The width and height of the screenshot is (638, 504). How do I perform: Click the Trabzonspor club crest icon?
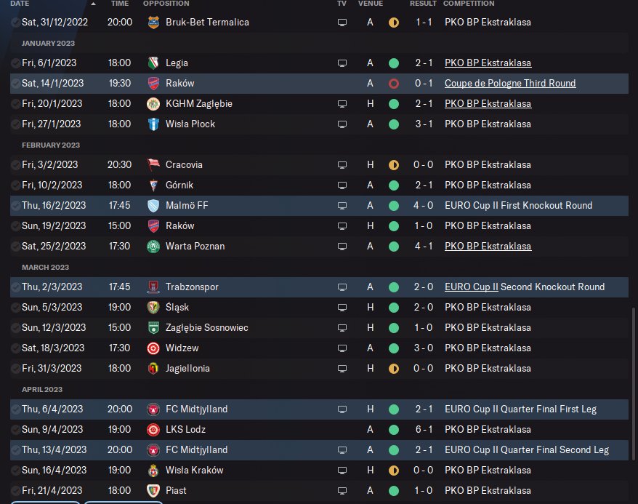(153, 287)
